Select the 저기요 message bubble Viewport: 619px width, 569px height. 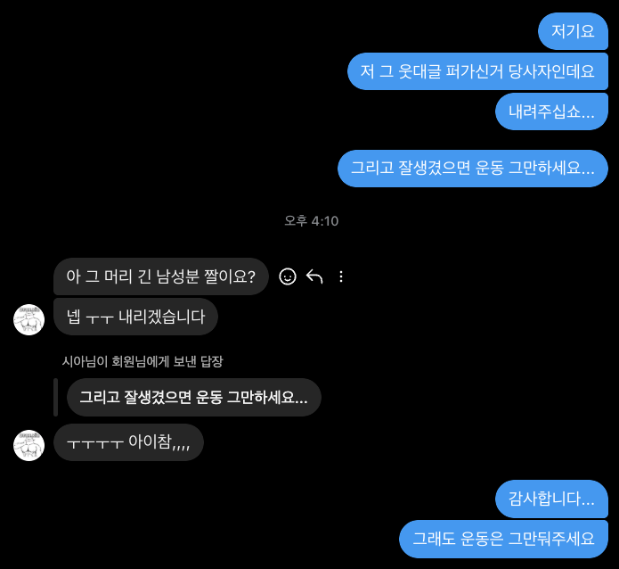(573, 31)
